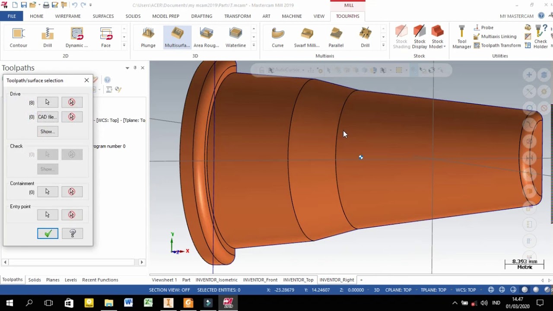The width and height of the screenshot is (553, 311).
Task: Show the Drive surfaces
Action: (48, 131)
